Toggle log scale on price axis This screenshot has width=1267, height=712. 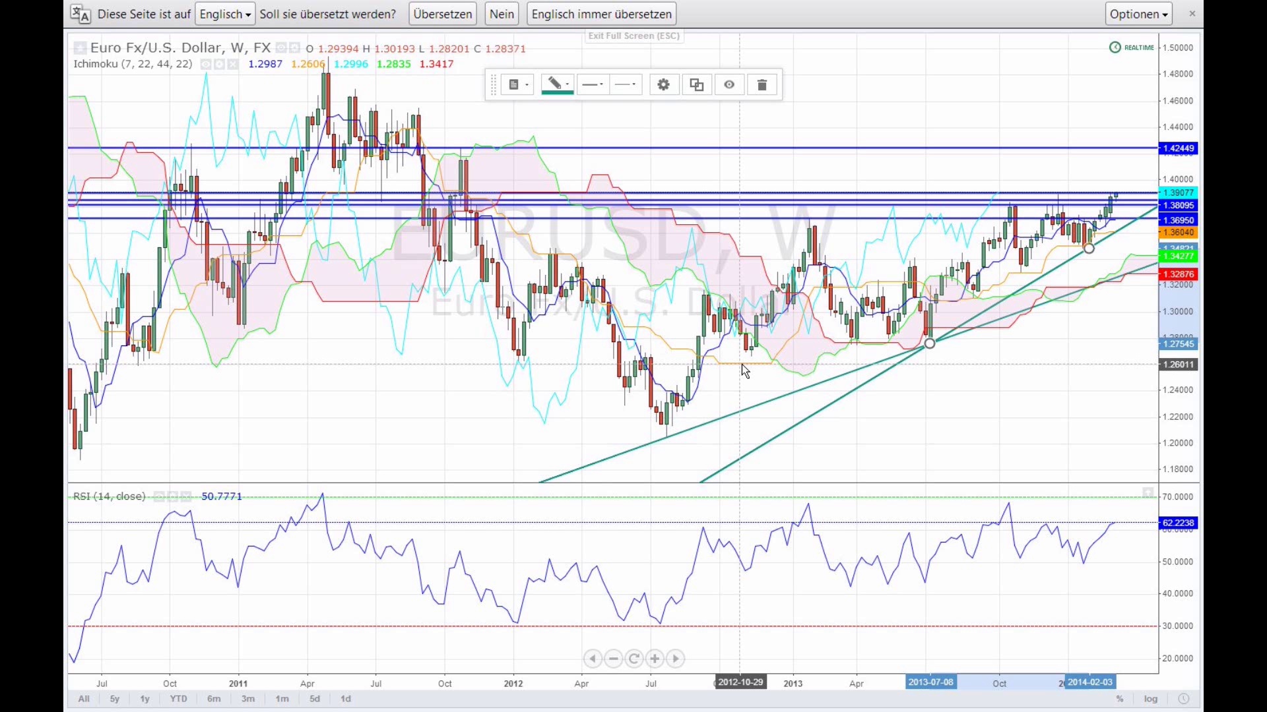tap(1151, 699)
